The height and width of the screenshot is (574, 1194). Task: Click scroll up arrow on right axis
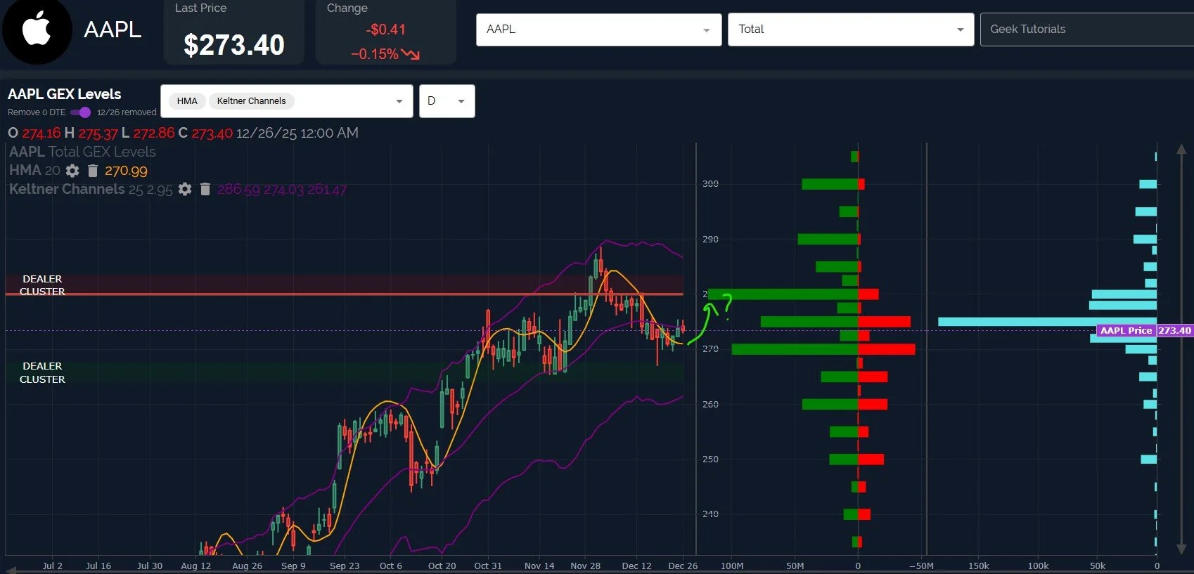(1181, 149)
